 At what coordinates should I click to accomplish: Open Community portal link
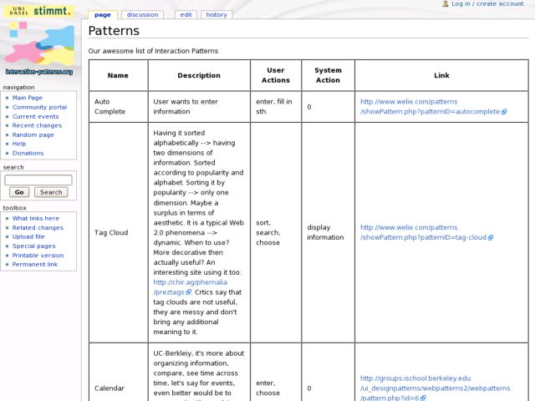pos(39,107)
